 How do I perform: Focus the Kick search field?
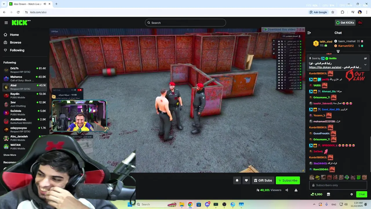coord(185,23)
